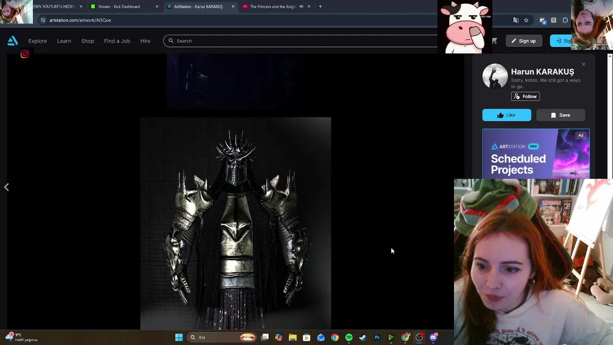Close the Stream - Kick Dashboard tab
The height and width of the screenshot is (345, 613).
pos(157,7)
